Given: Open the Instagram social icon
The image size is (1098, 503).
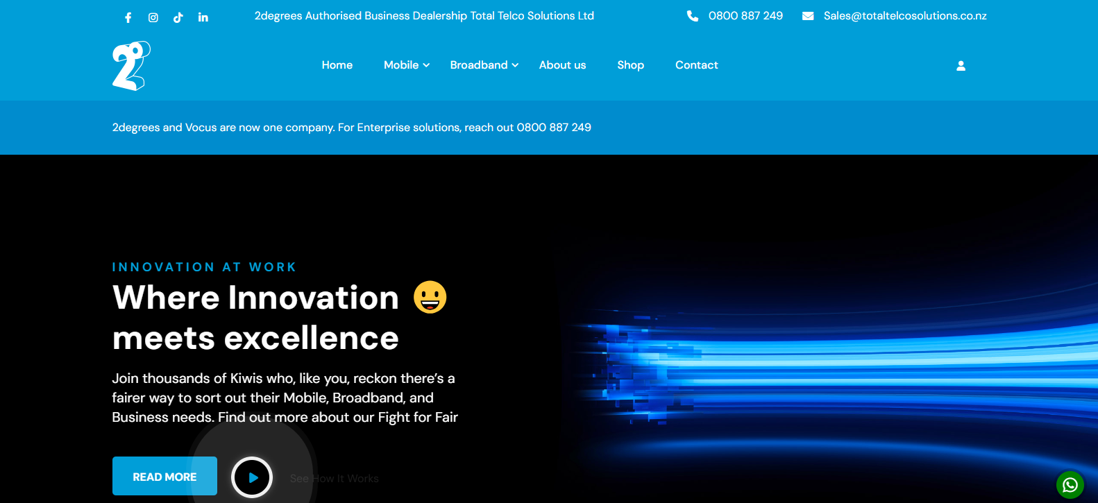Looking at the screenshot, I should 153,17.
